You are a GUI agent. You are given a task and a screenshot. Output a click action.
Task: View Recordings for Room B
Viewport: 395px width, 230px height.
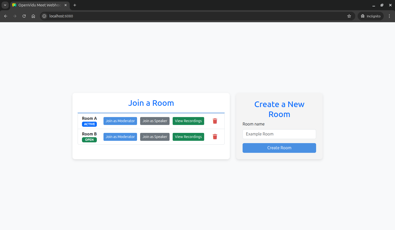pyautogui.click(x=188, y=137)
